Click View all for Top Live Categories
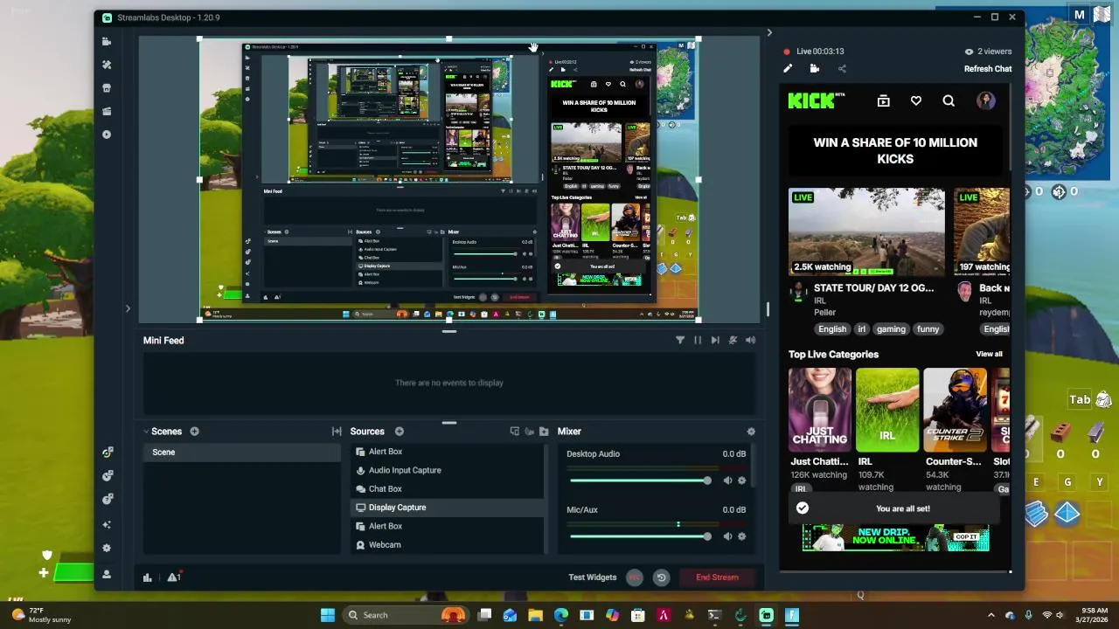The height and width of the screenshot is (629, 1119). (989, 354)
